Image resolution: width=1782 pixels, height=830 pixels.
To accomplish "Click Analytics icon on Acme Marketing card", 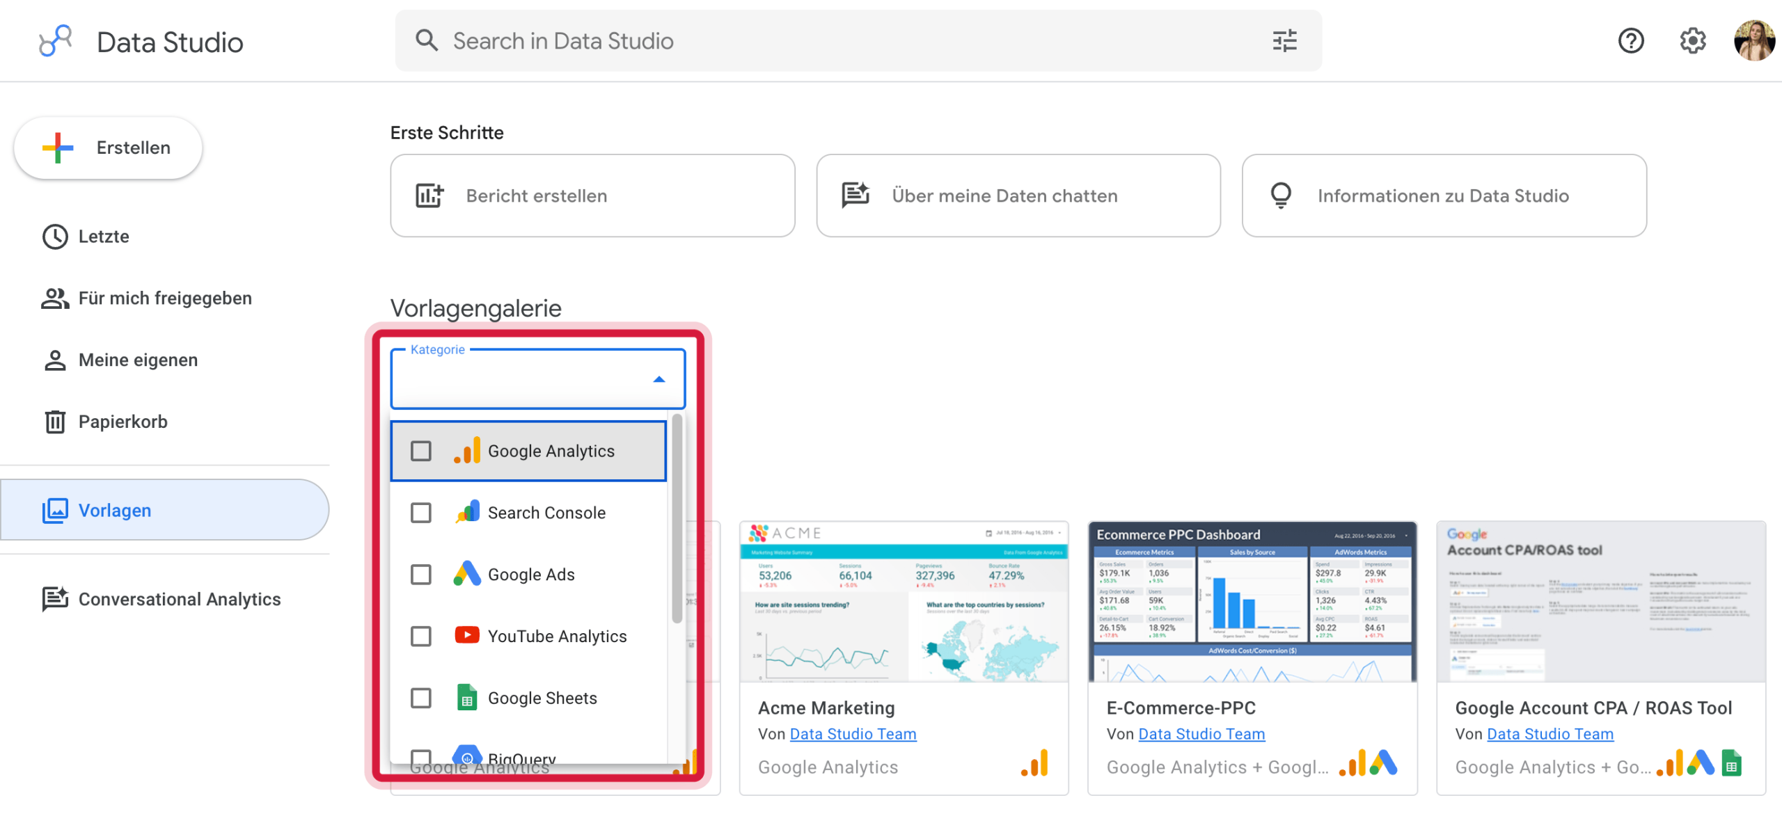I will tap(1035, 763).
